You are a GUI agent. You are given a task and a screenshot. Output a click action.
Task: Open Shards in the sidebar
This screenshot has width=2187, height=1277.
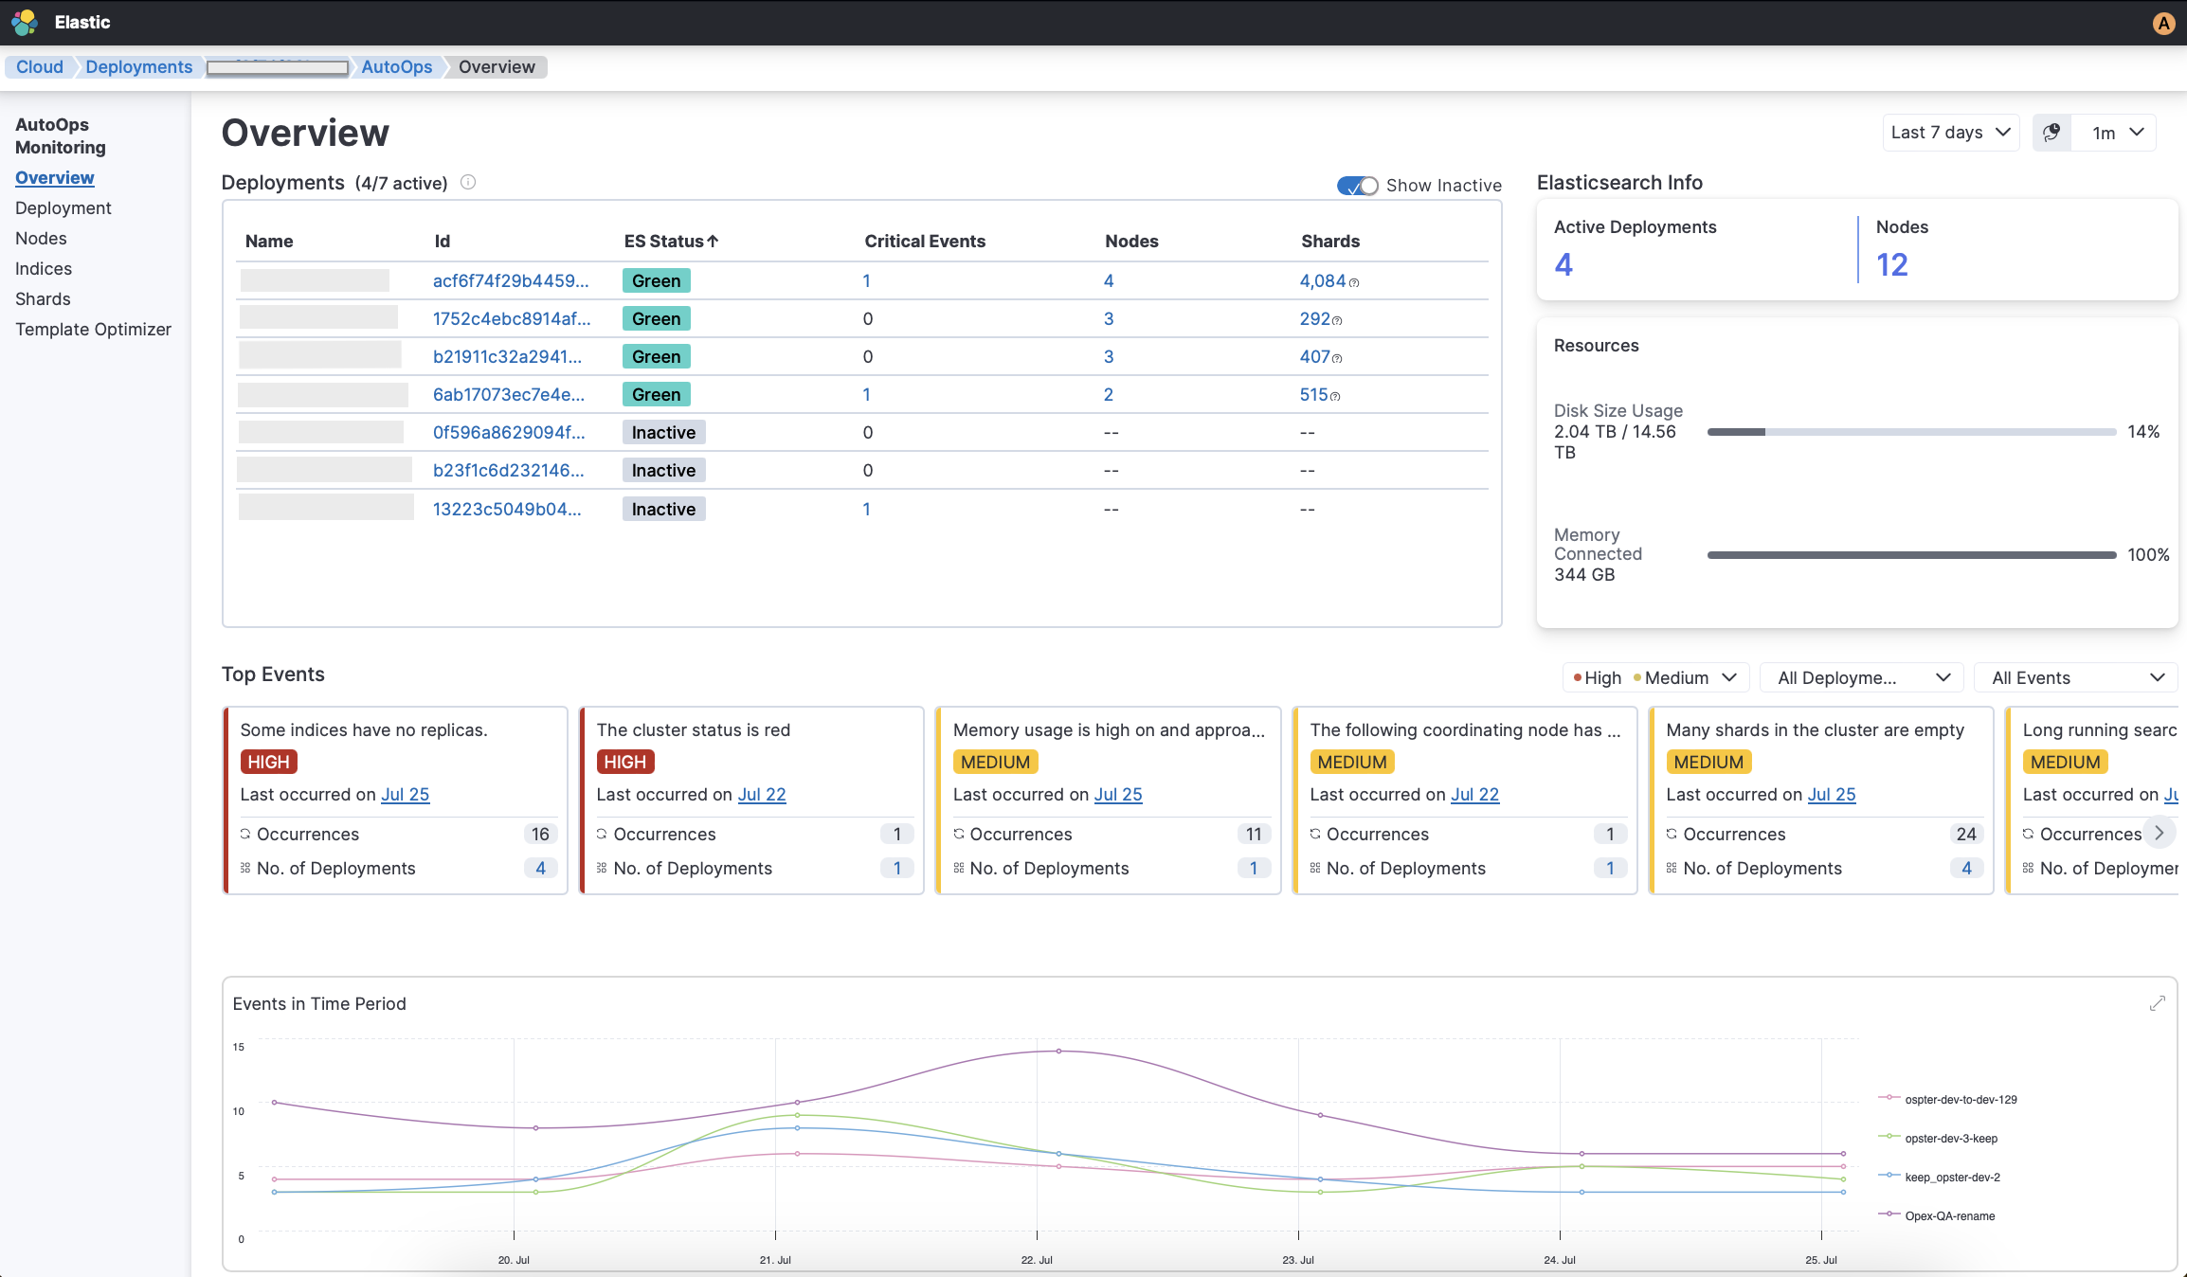pyautogui.click(x=43, y=298)
